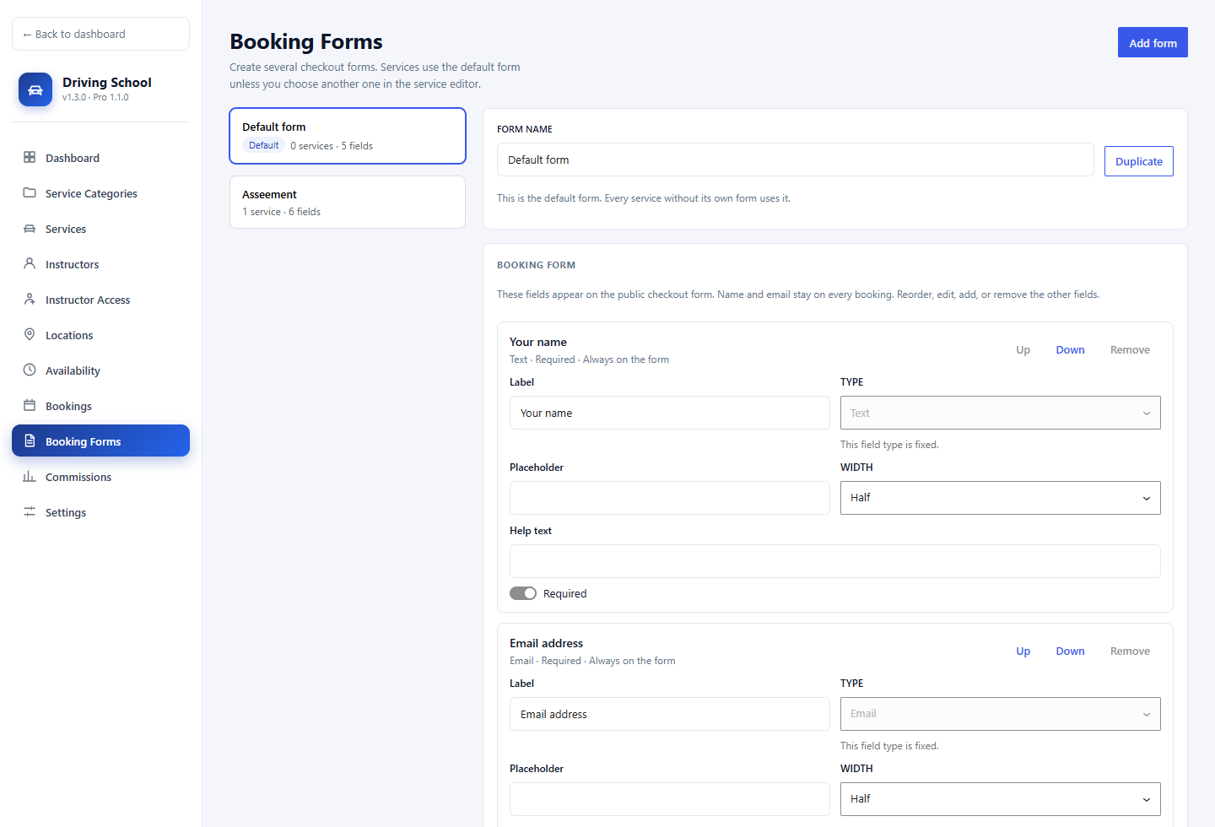Click the Your name Placeholder input
This screenshot has height=827, width=1215.
tap(670, 498)
